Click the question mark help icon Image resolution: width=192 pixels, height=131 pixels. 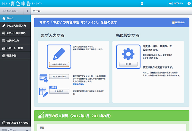(x=4, y=123)
